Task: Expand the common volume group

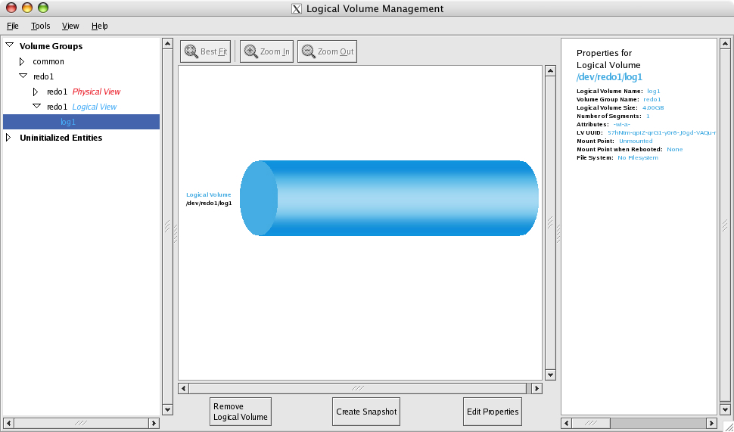Action: tap(23, 61)
